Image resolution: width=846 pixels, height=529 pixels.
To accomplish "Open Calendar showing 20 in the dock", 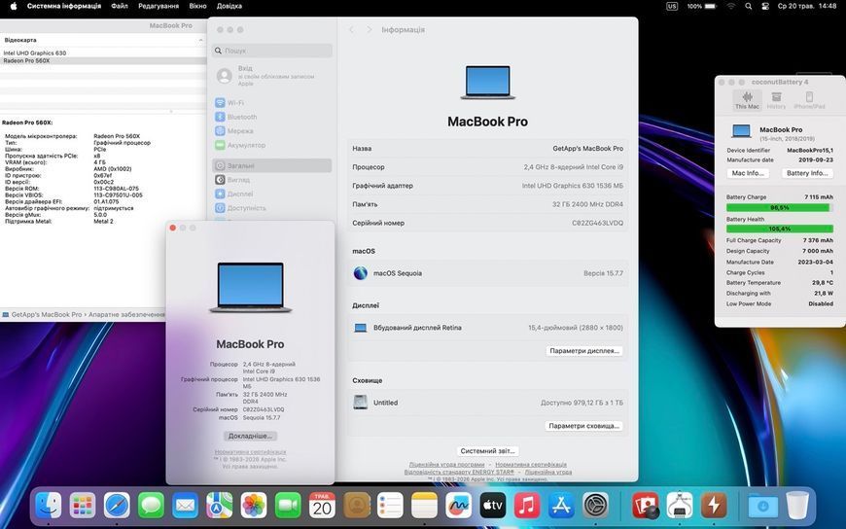I will [x=322, y=507].
